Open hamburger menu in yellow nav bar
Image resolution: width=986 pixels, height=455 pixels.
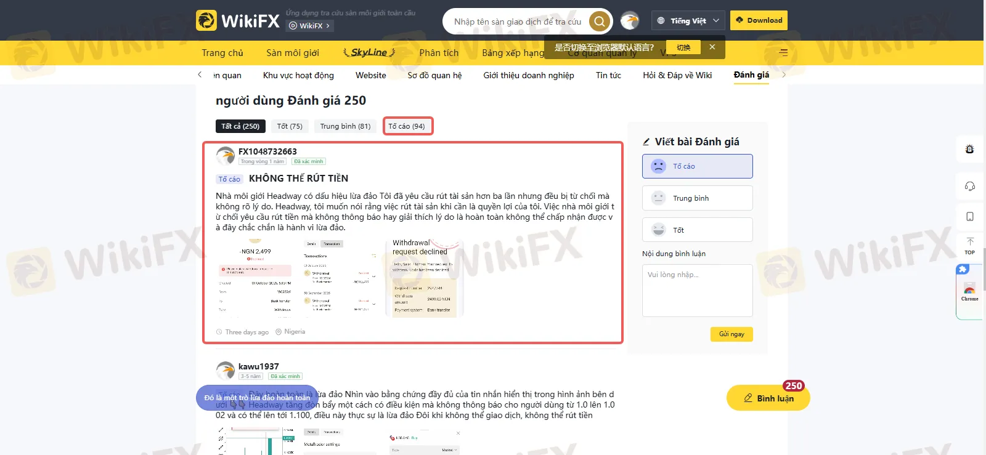click(783, 53)
